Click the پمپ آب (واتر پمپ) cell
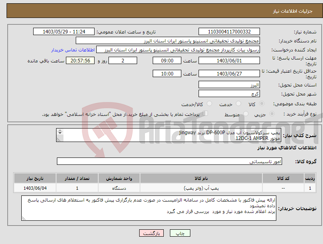 point(201,188)
